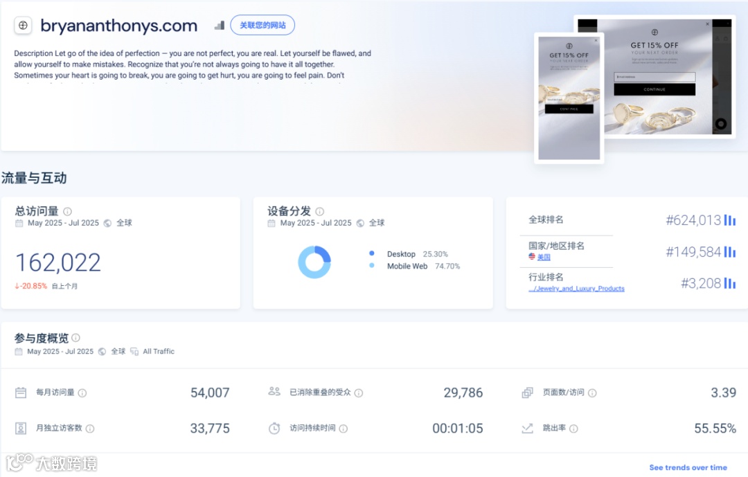
Task: Click the global rank #624,013 value
Action: pyautogui.click(x=693, y=220)
